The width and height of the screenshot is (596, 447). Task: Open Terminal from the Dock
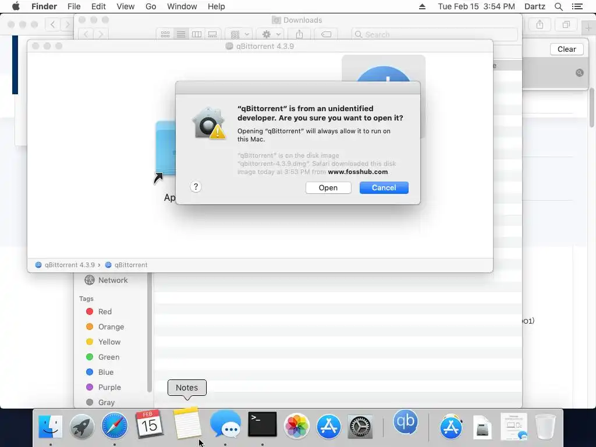click(x=262, y=424)
